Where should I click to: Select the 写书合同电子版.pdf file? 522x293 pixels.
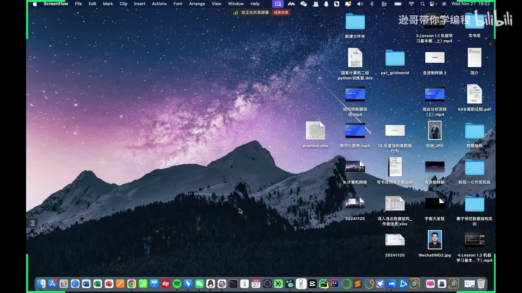(x=395, y=172)
